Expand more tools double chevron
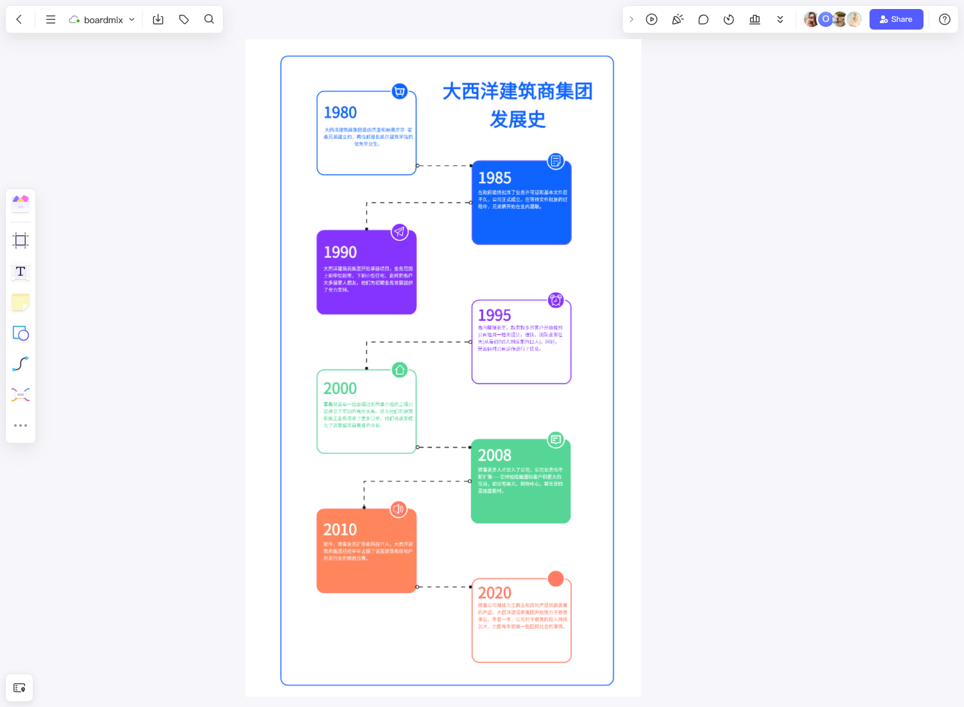The width and height of the screenshot is (964, 707). [780, 19]
